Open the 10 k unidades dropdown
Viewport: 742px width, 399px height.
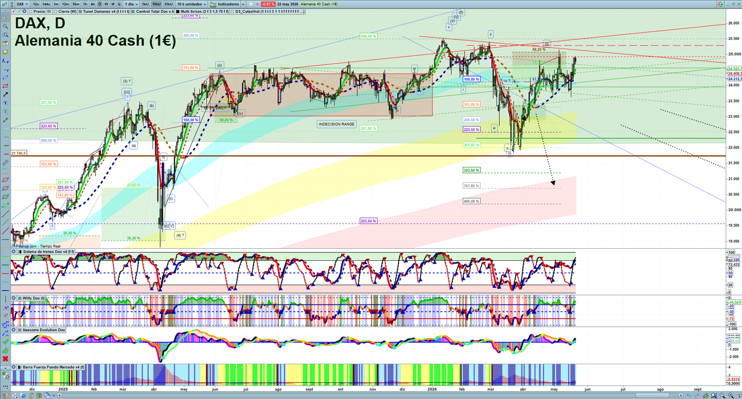pyautogui.click(x=192, y=4)
